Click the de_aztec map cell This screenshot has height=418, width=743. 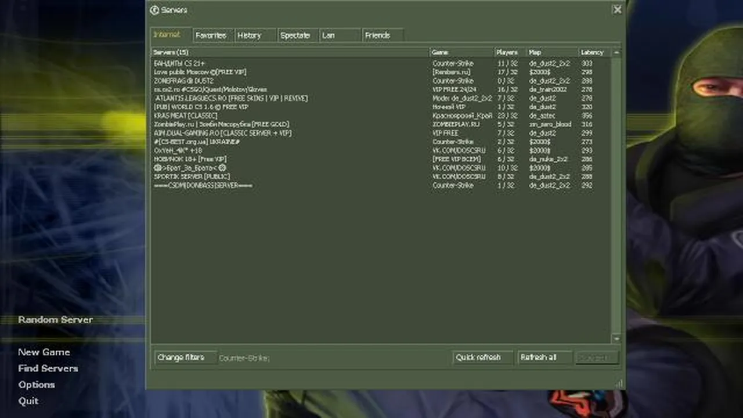coord(542,116)
